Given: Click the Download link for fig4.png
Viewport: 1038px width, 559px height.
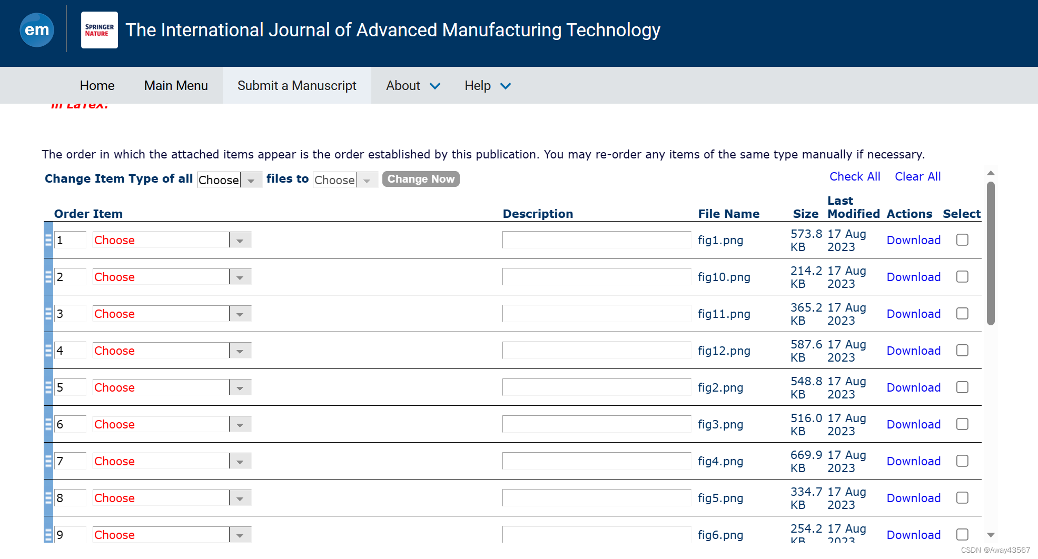Looking at the screenshot, I should 913,461.
